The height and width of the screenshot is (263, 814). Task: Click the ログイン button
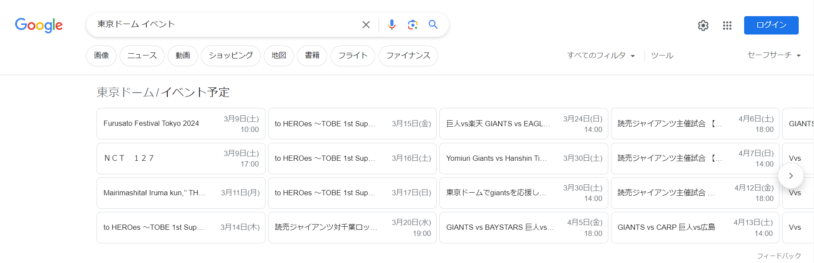(x=771, y=25)
